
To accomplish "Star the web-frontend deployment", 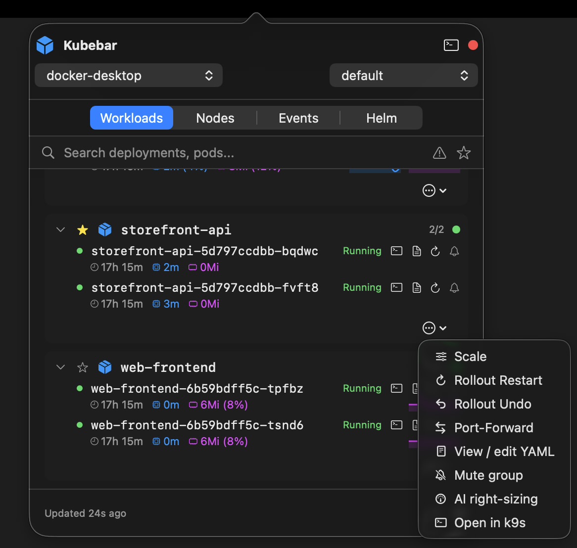I will tap(83, 367).
